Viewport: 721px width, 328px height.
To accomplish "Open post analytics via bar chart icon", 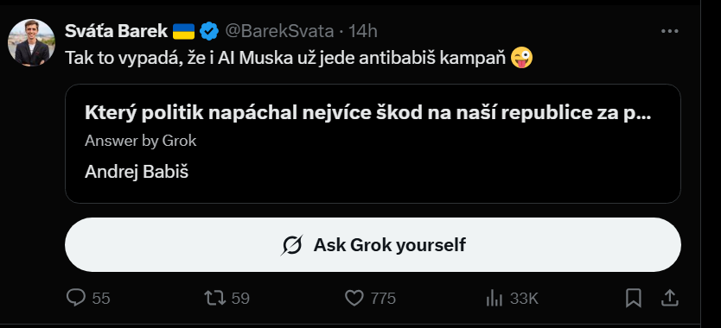I will tap(494, 299).
